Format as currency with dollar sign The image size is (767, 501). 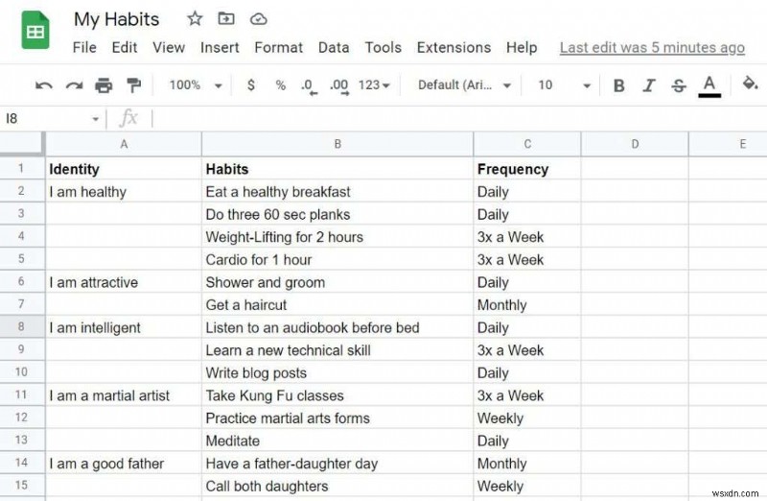(251, 85)
